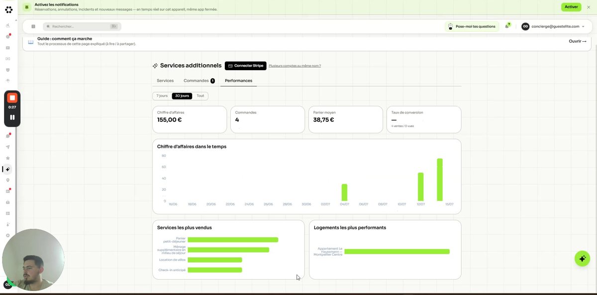Click the 'Logements les plus performants' heading
The image size is (597, 295).
coord(350,228)
